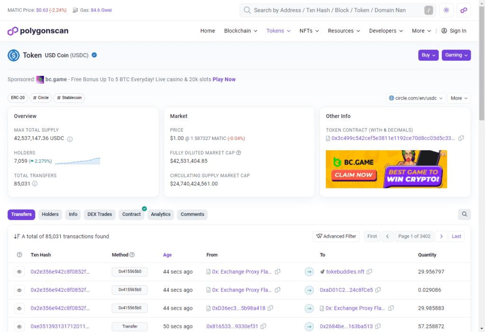Click the info icon beside total transfers 85,031
Screen dimensions: 485x332
tap(35, 184)
